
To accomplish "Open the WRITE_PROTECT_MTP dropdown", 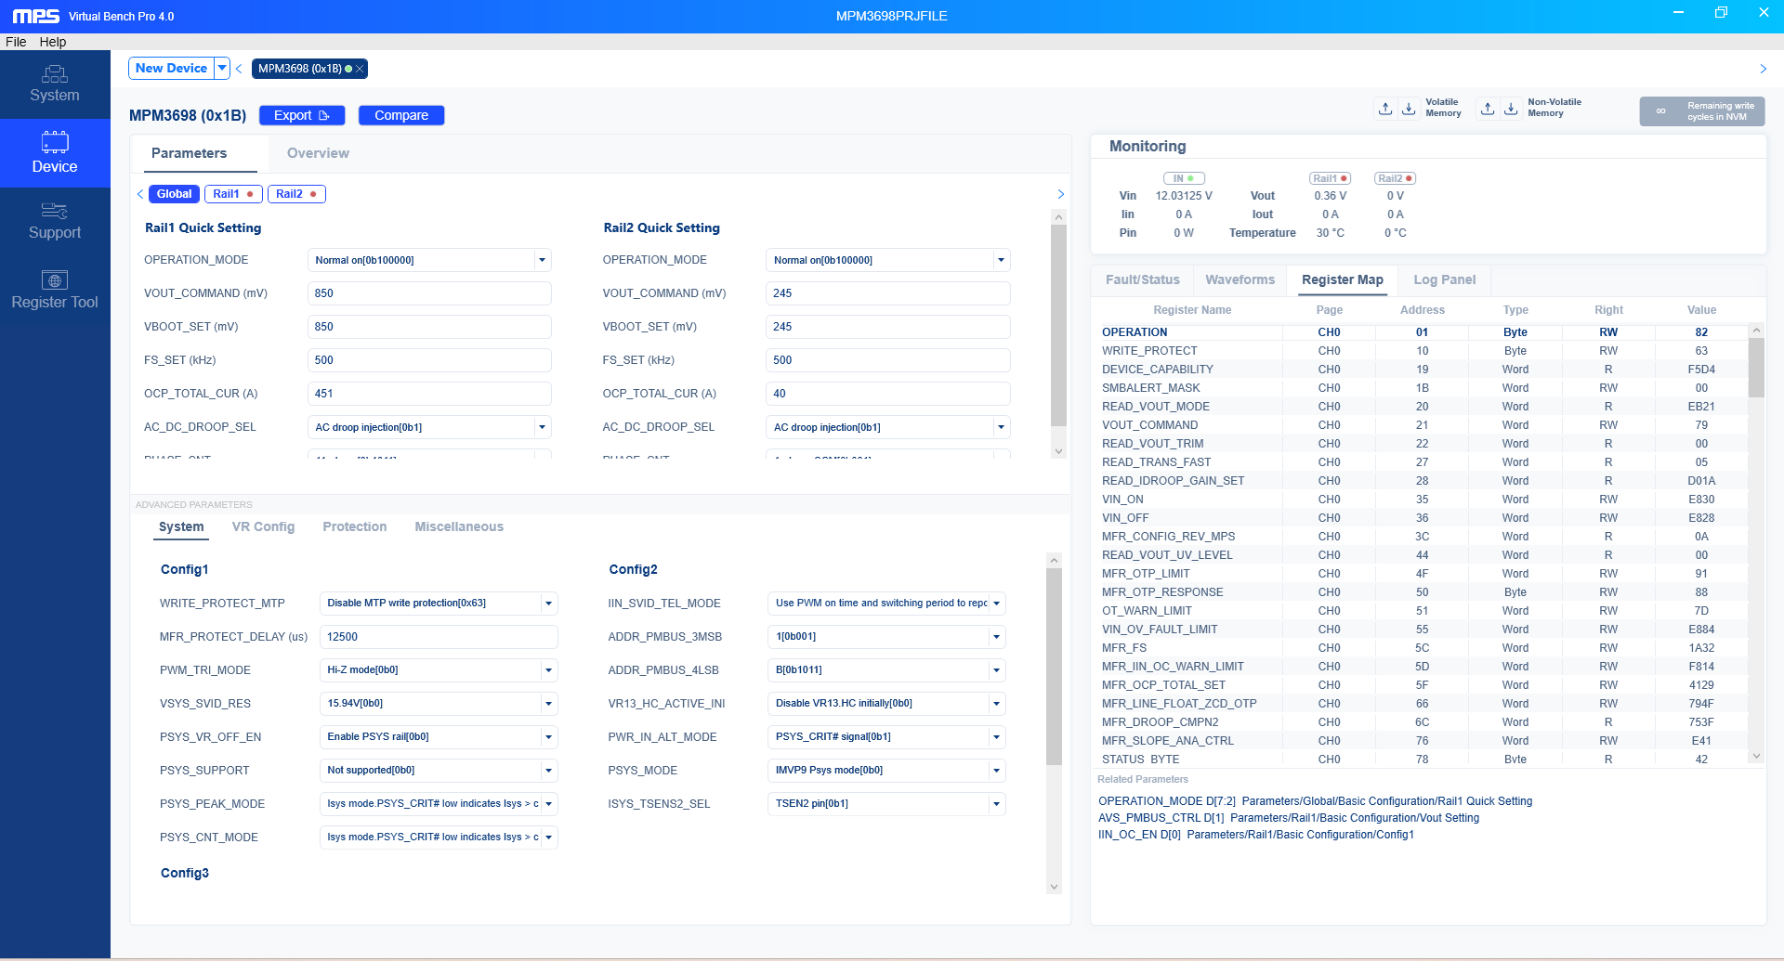I will click(x=548, y=604).
